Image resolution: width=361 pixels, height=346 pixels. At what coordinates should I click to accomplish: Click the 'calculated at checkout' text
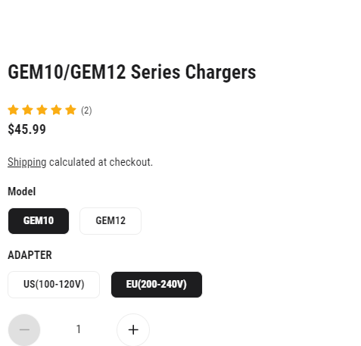(101, 162)
